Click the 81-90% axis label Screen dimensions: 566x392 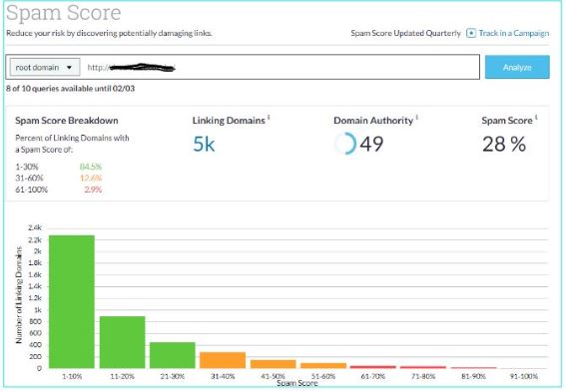tap(473, 376)
